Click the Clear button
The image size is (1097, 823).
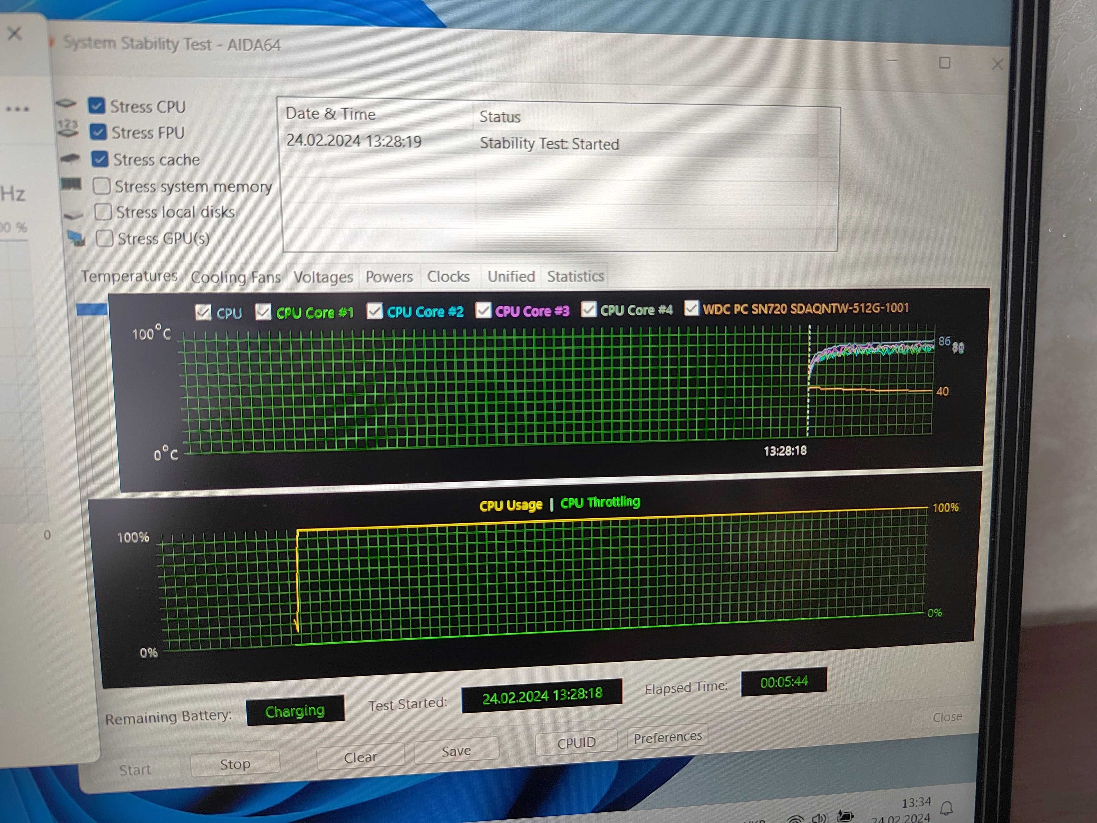361,757
